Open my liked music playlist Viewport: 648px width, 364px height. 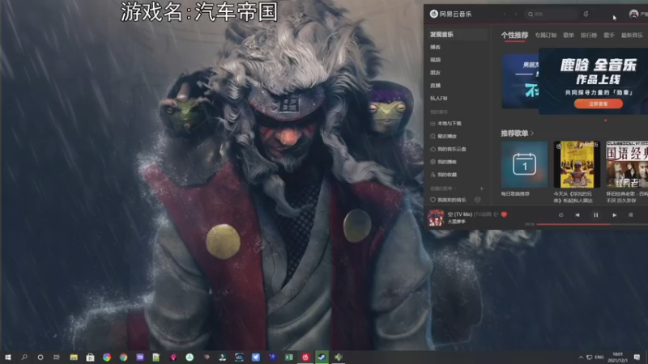click(449, 200)
